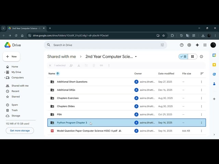Open Google account avatar
The image size is (219, 164).
click(213, 45)
